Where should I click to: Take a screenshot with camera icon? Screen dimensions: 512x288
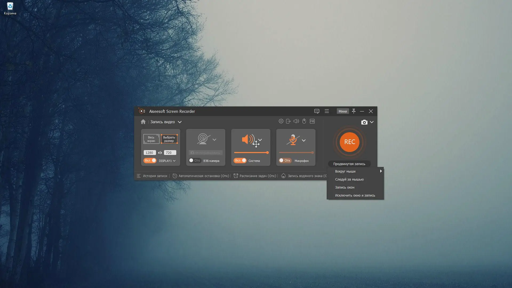(x=364, y=122)
